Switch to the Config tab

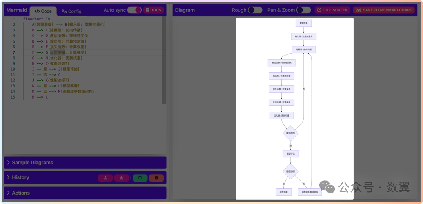tap(71, 11)
